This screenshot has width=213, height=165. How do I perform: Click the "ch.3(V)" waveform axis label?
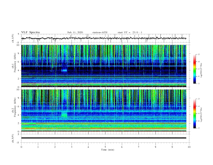point(13,138)
